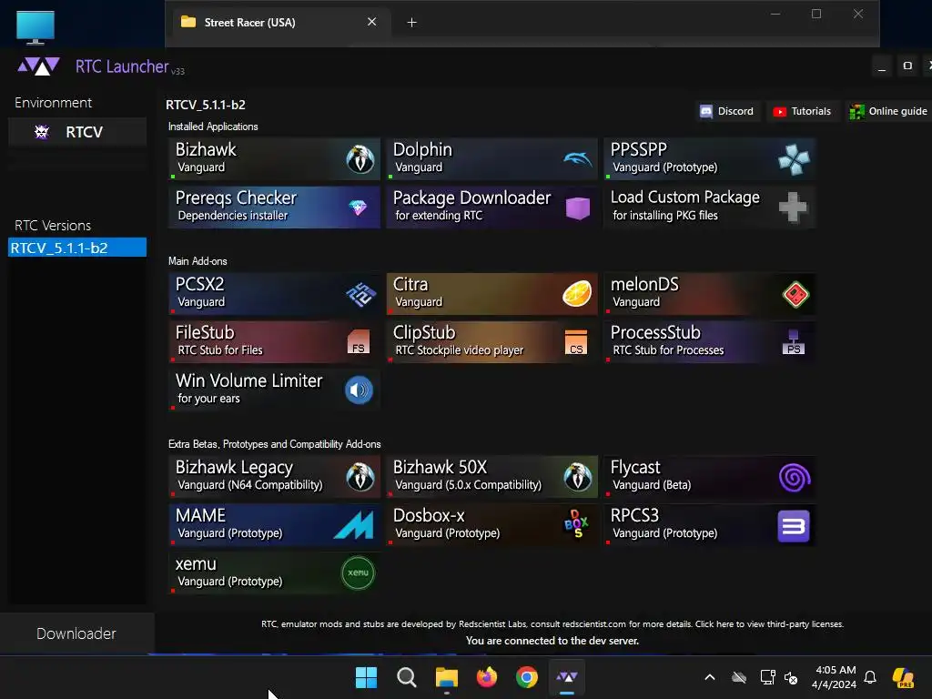This screenshot has width=932, height=699.
Task: Click the Citra orange slice icon
Action: pos(577,294)
